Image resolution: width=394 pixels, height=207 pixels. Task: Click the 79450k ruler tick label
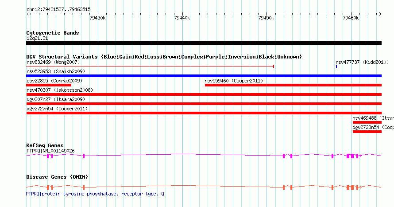pos(266,18)
